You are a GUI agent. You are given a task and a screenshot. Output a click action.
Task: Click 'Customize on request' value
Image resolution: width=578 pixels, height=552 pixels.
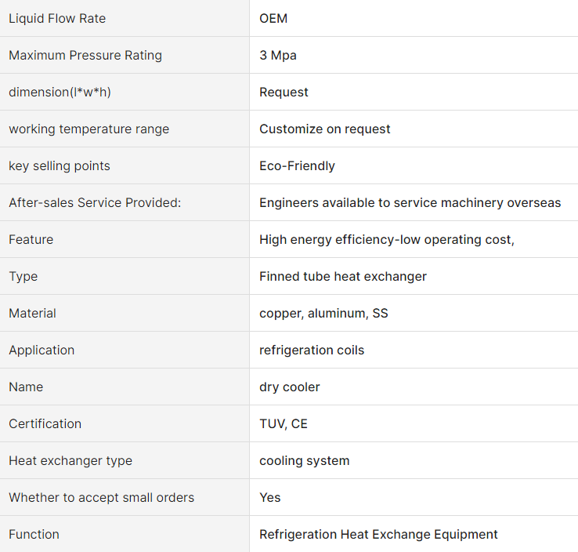click(x=325, y=129)
